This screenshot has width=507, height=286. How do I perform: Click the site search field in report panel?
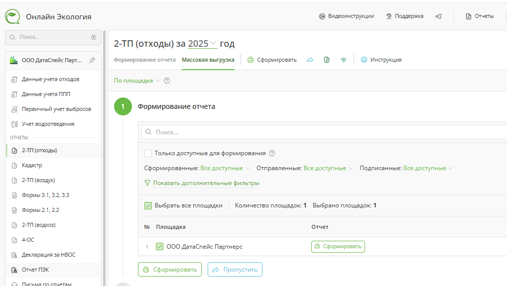324,132
